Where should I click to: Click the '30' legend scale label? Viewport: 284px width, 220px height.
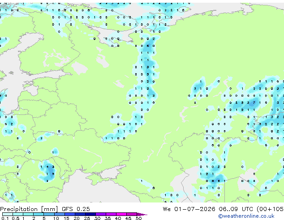pos(97,218)
